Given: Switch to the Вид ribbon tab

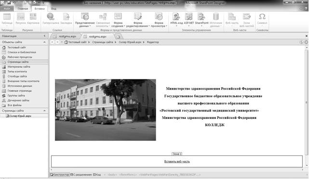Looking at the screenshot, I should pos(54,9).
